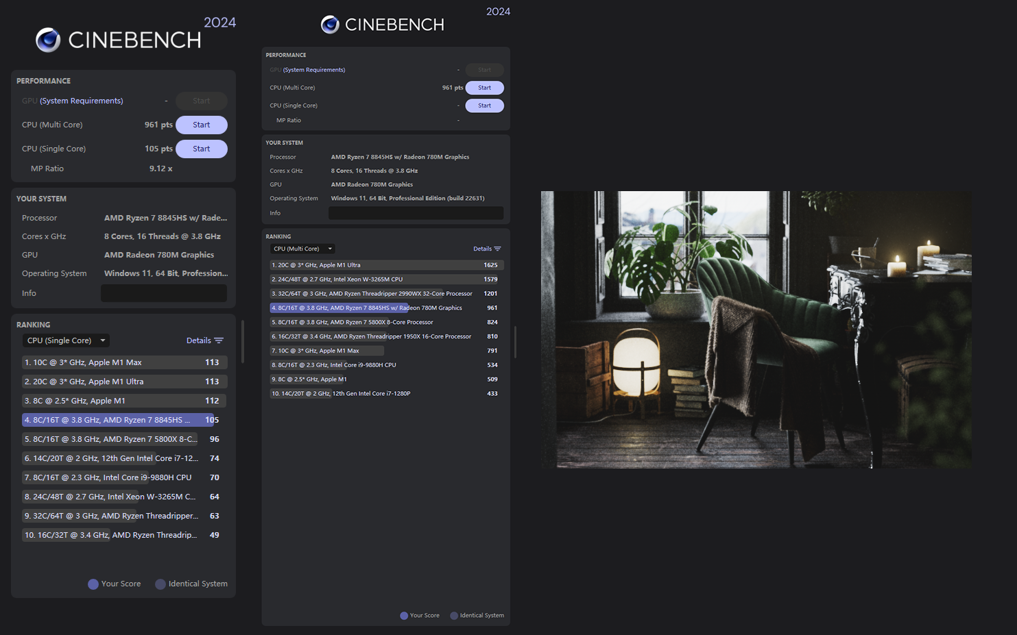Toggle Details filter in right ranking panel
Image resolution: width=1017 pixels, height=635 pixels.
point(487,249)
